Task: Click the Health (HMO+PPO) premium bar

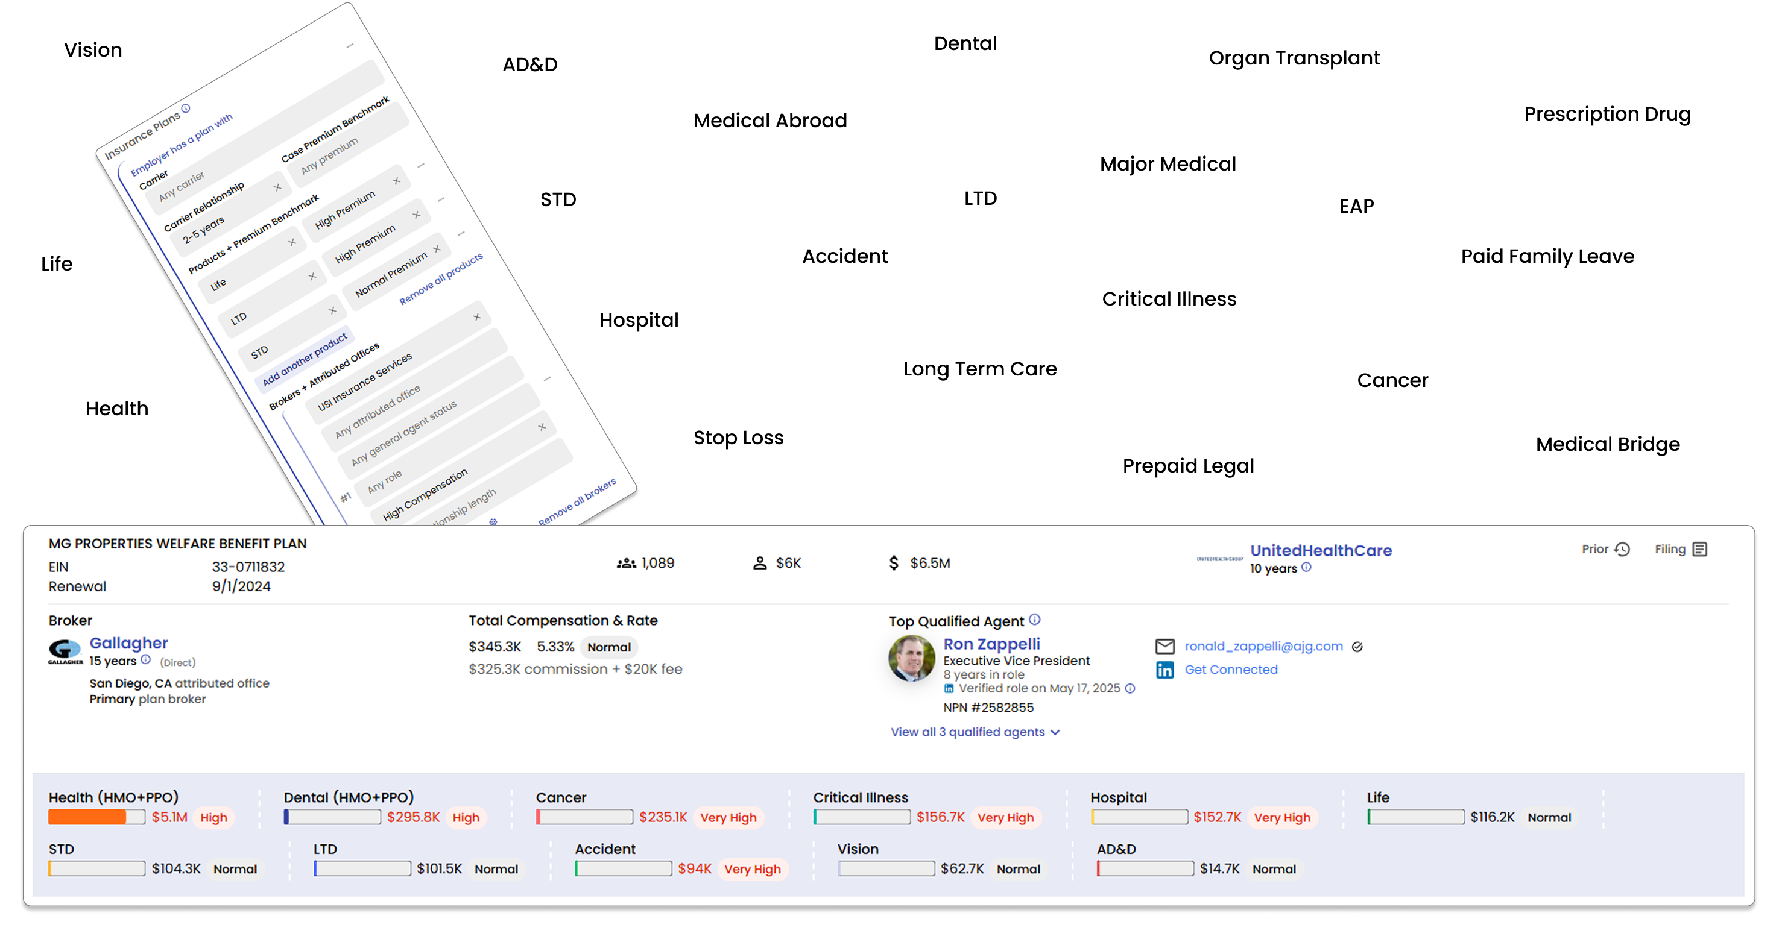Action: tap(96, 817)
